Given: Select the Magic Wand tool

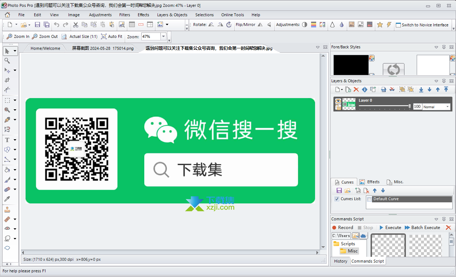Looking at the screenshot, I should 7,110.
